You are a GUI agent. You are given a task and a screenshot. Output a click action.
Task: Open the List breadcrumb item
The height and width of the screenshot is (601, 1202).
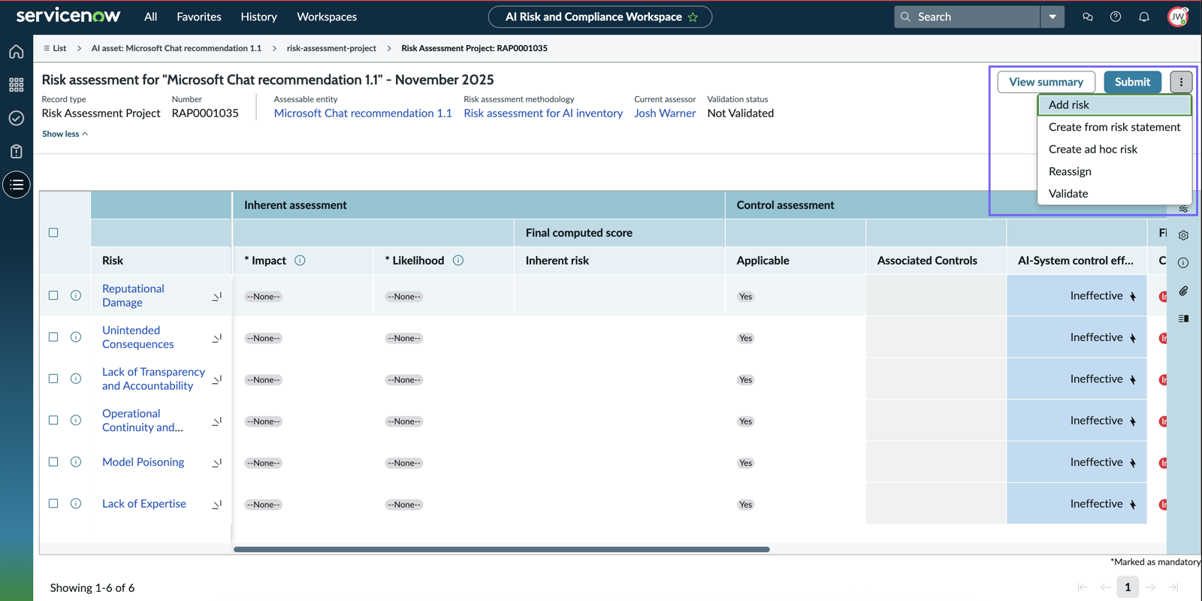coord(55,48)
